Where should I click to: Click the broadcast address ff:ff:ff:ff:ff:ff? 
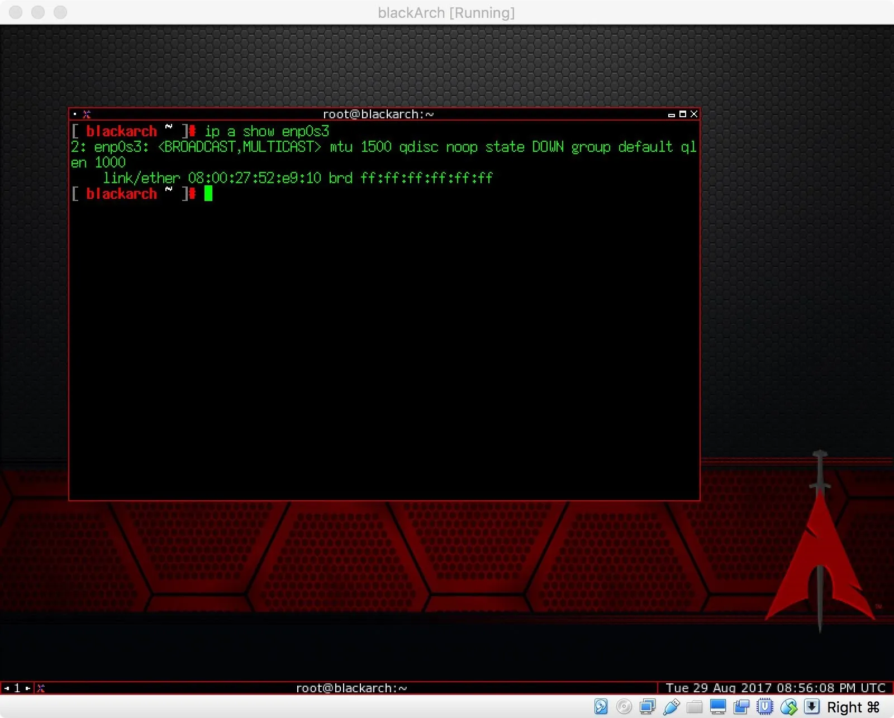pos(427,178)
